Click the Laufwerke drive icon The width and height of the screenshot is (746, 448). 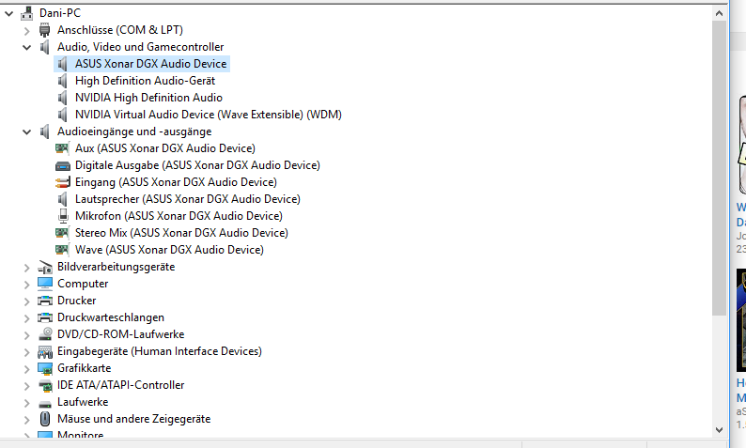pos(45,403)
